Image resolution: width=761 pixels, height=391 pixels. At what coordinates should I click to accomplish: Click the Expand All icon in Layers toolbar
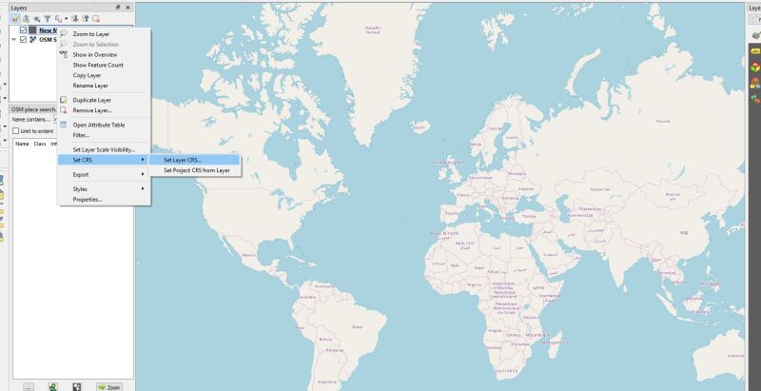click(75, 19)
